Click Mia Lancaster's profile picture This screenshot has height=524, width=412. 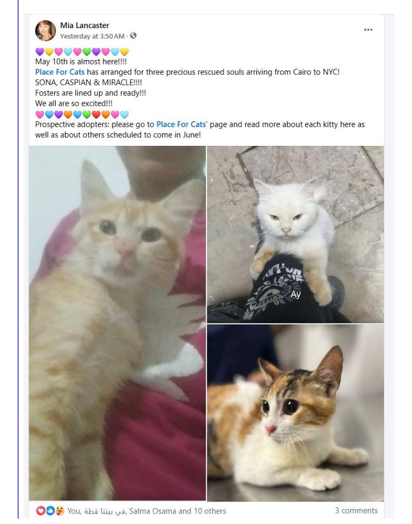(x=46, y=31)
